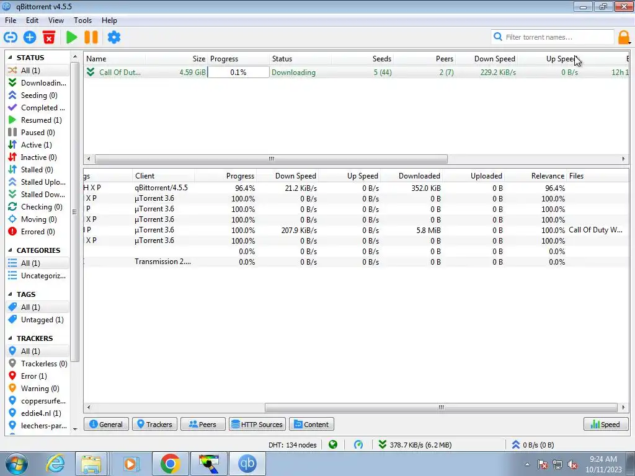Image resolution: width=635 pixels, height=476 pixels.
Task: Select the tracker Warning (0) filter
Action: tap(37, 389)
